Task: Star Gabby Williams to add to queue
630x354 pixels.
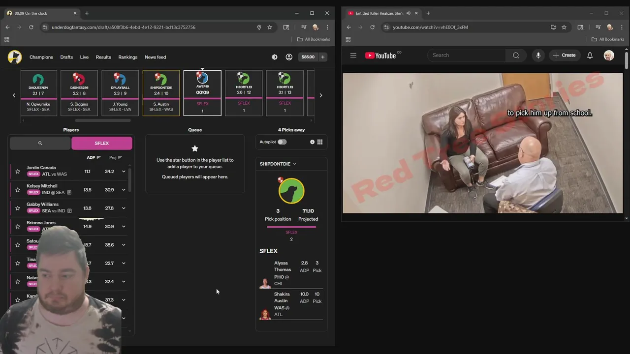Action: (x=18, y=208)
